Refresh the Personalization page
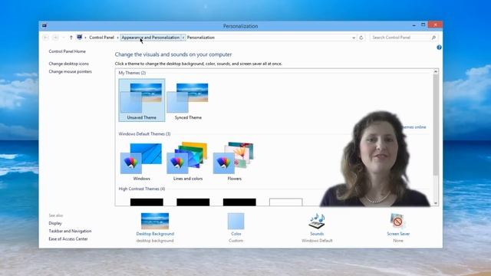The width and height of the screenshot is (491, 276). [361, 38]
